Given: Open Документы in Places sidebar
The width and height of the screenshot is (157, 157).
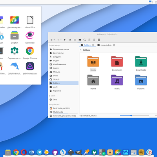Looking at the screenshot, I should (x=64, y=53).
